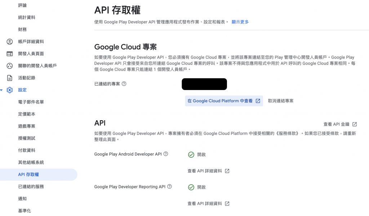The height and width of the screenshot is (216, 369).
Task: Collapse the 設定 section arrow
Action: (x=1, y=90)
